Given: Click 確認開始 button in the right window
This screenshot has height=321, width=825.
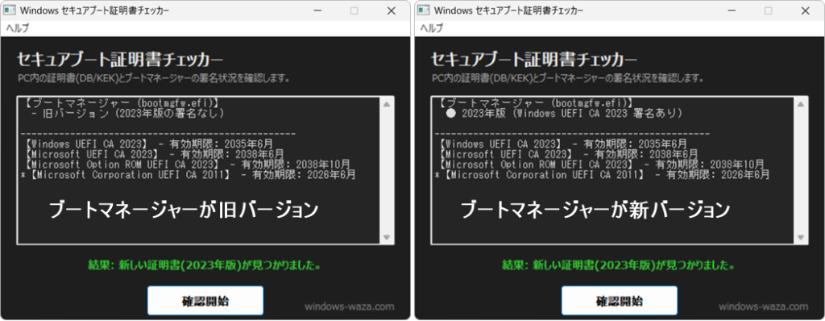Looking at the screenshot, I should [x=620, y=301].
